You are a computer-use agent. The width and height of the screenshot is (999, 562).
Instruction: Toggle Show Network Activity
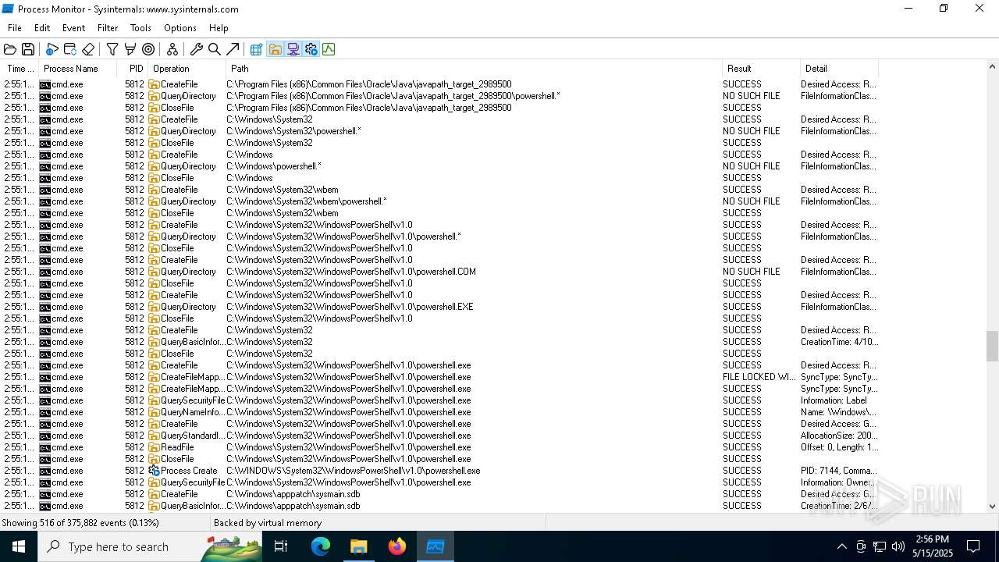tap(293, 49)
